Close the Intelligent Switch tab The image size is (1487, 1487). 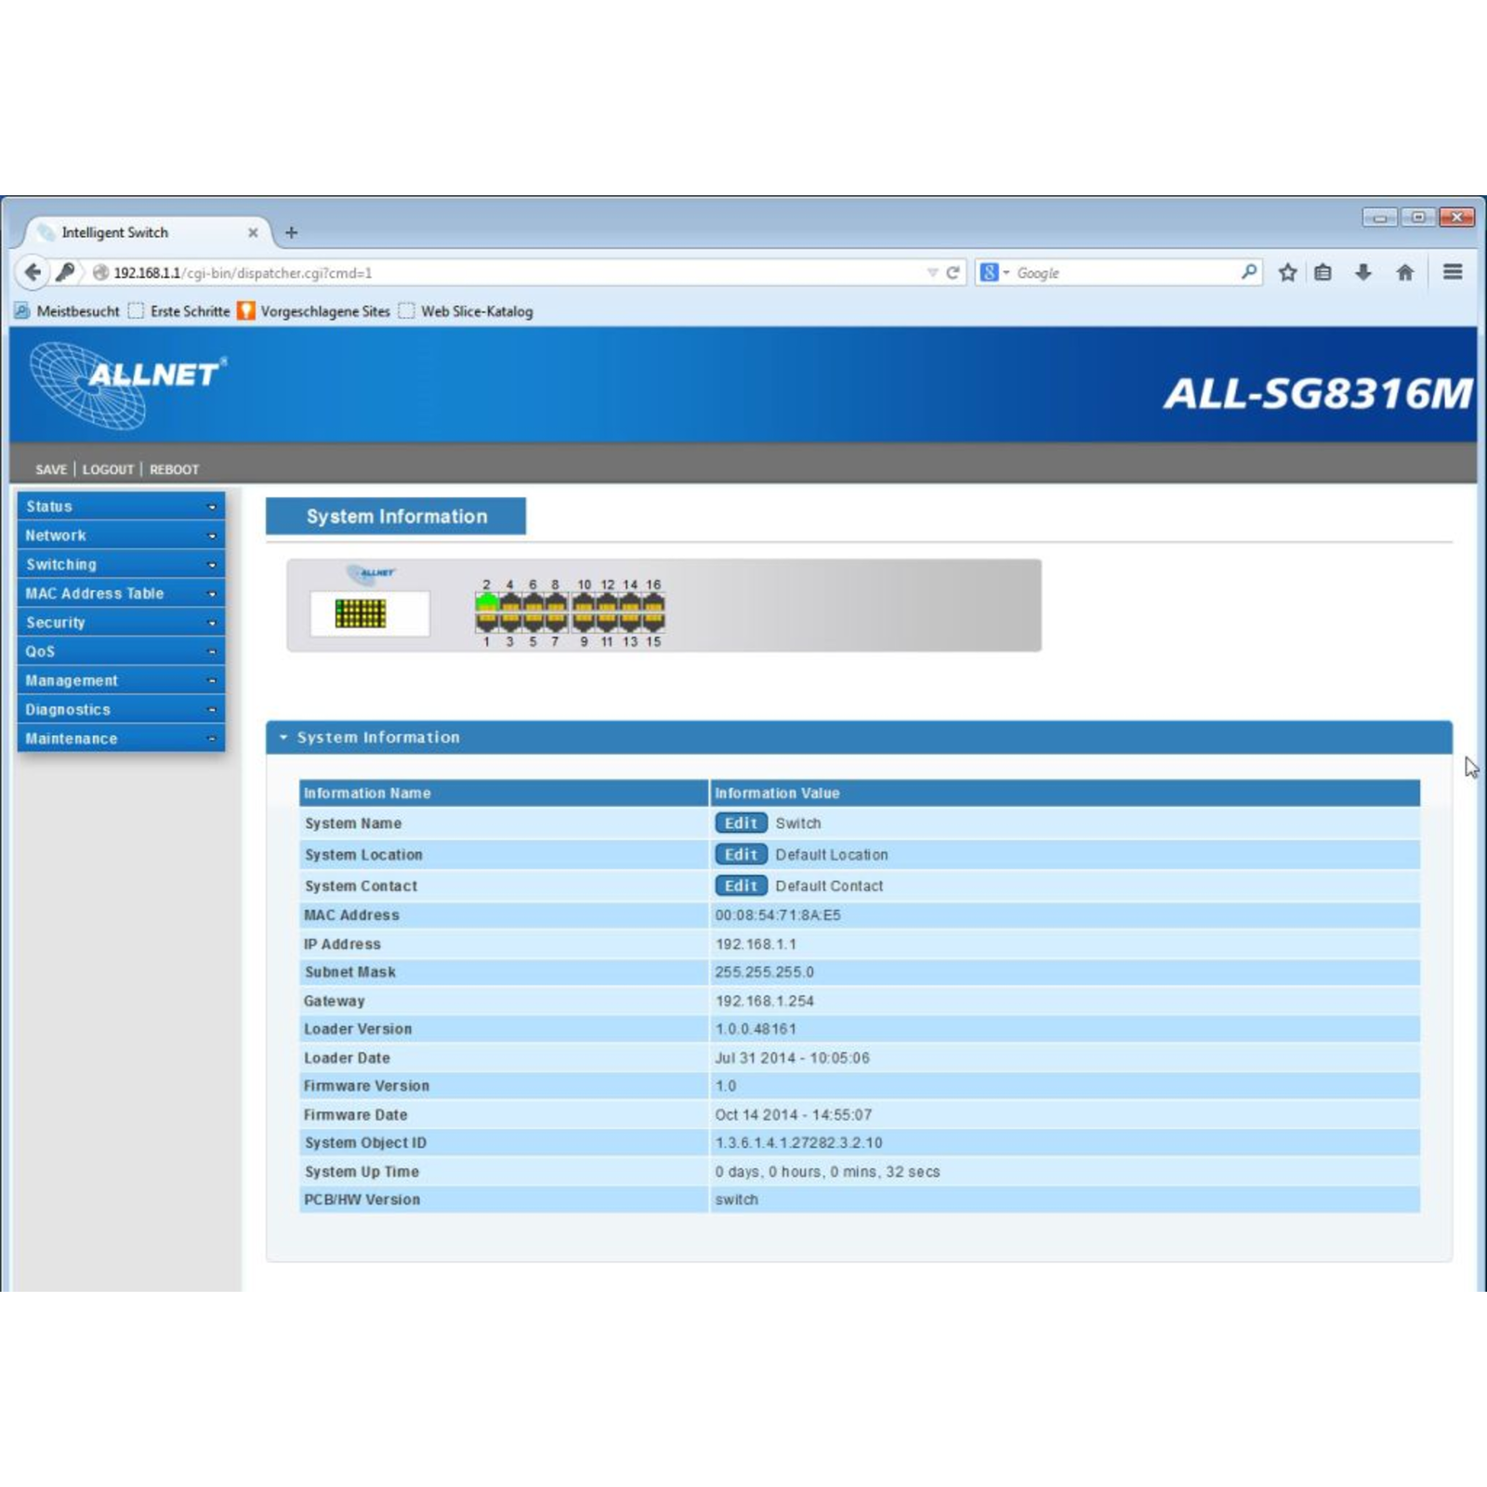253,233
